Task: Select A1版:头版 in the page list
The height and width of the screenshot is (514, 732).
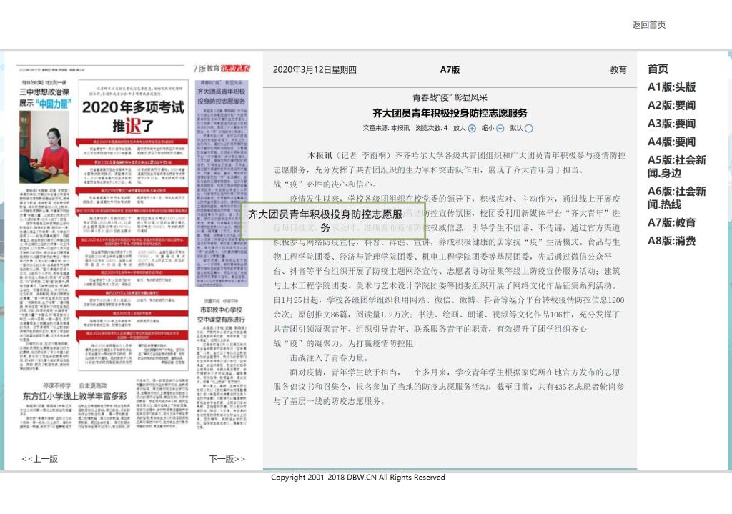Action: tap(671, 87)
